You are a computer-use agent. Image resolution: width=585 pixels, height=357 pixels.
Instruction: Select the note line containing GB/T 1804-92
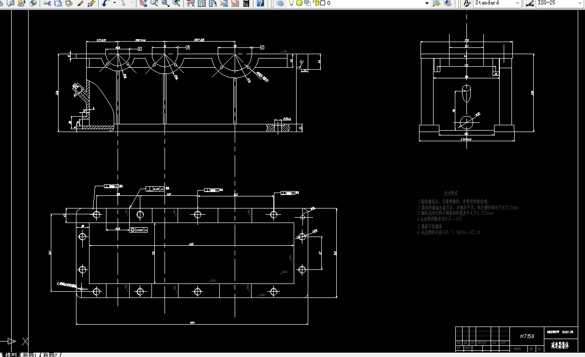[448, 233]
